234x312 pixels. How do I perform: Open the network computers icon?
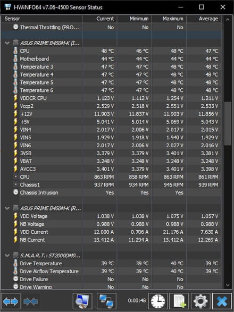point(106,301)
